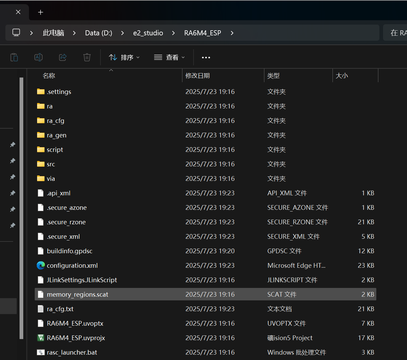The height and width of the screenshot is (360, 407).
Task: Click the batch file icon of rasc_launcher.bat
Action: [x=41, y=352]
